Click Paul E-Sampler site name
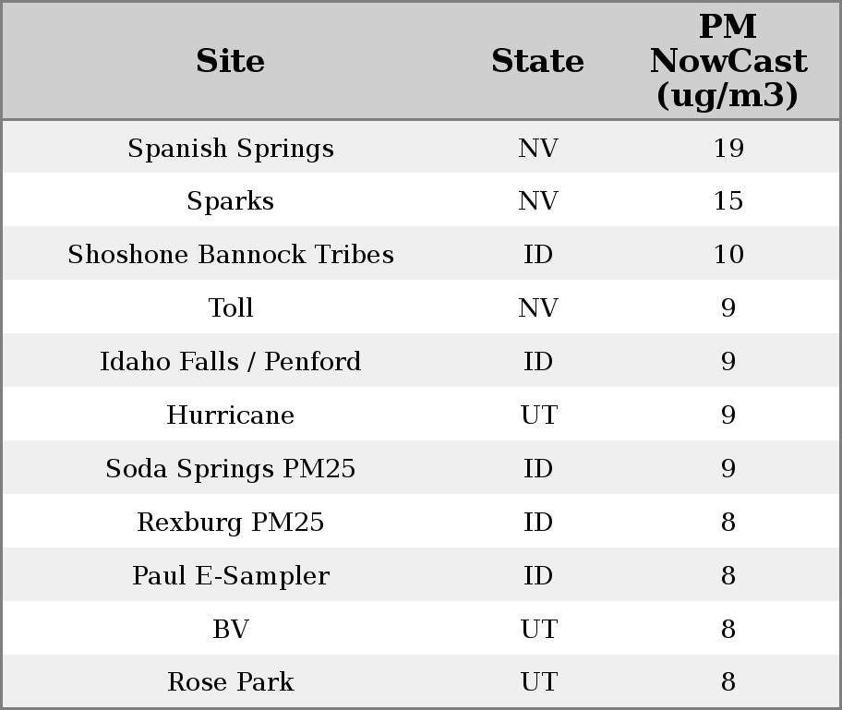Viewport: 842px width, 710px height. [231, 576]
